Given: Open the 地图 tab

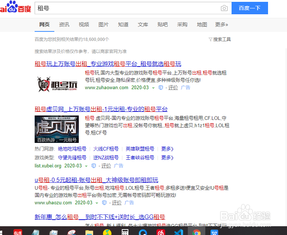Looking at the screenshot, I should (202, 24).
